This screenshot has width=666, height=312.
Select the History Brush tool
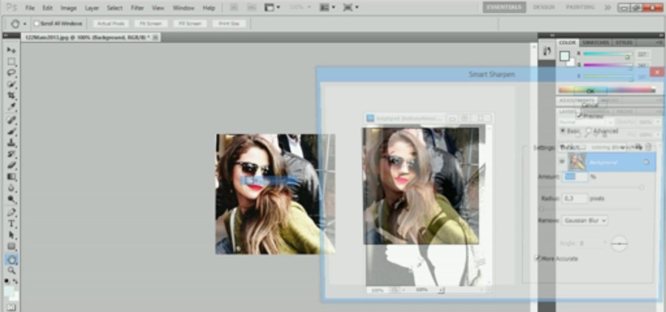pyautogui.click(x=11, y=154)
